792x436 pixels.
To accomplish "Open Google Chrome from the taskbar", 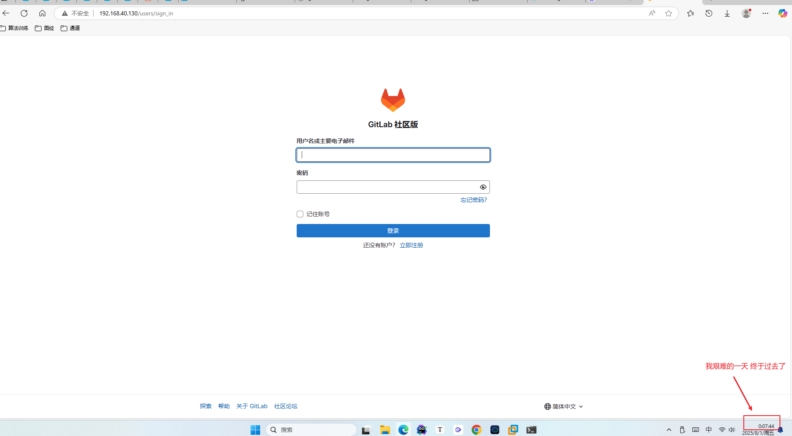I will [x=477, y=430].
